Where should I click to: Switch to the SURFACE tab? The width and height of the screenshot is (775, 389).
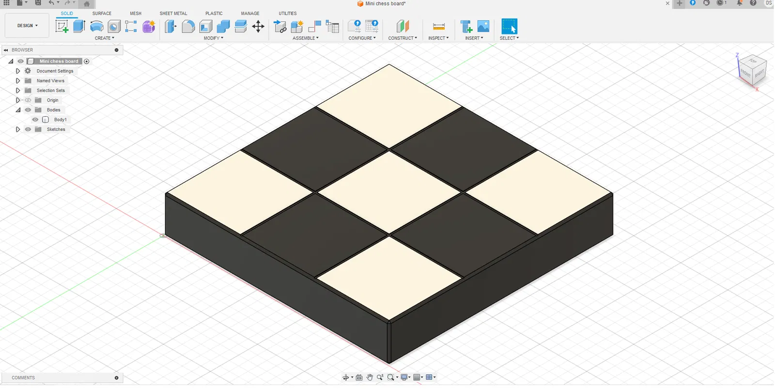coord(102,14)
